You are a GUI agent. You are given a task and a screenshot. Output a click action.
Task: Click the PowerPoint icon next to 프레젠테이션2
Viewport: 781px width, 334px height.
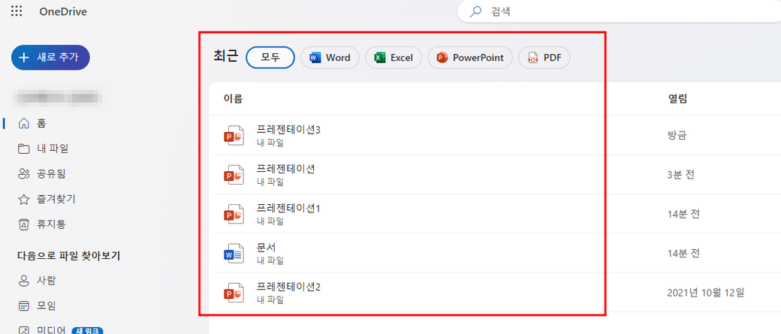(x=234, y=293)
